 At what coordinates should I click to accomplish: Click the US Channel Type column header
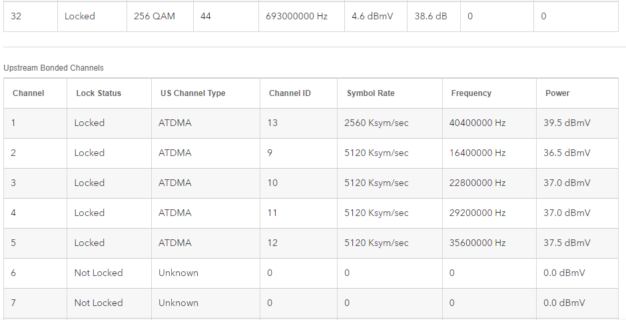pos(192,93)
